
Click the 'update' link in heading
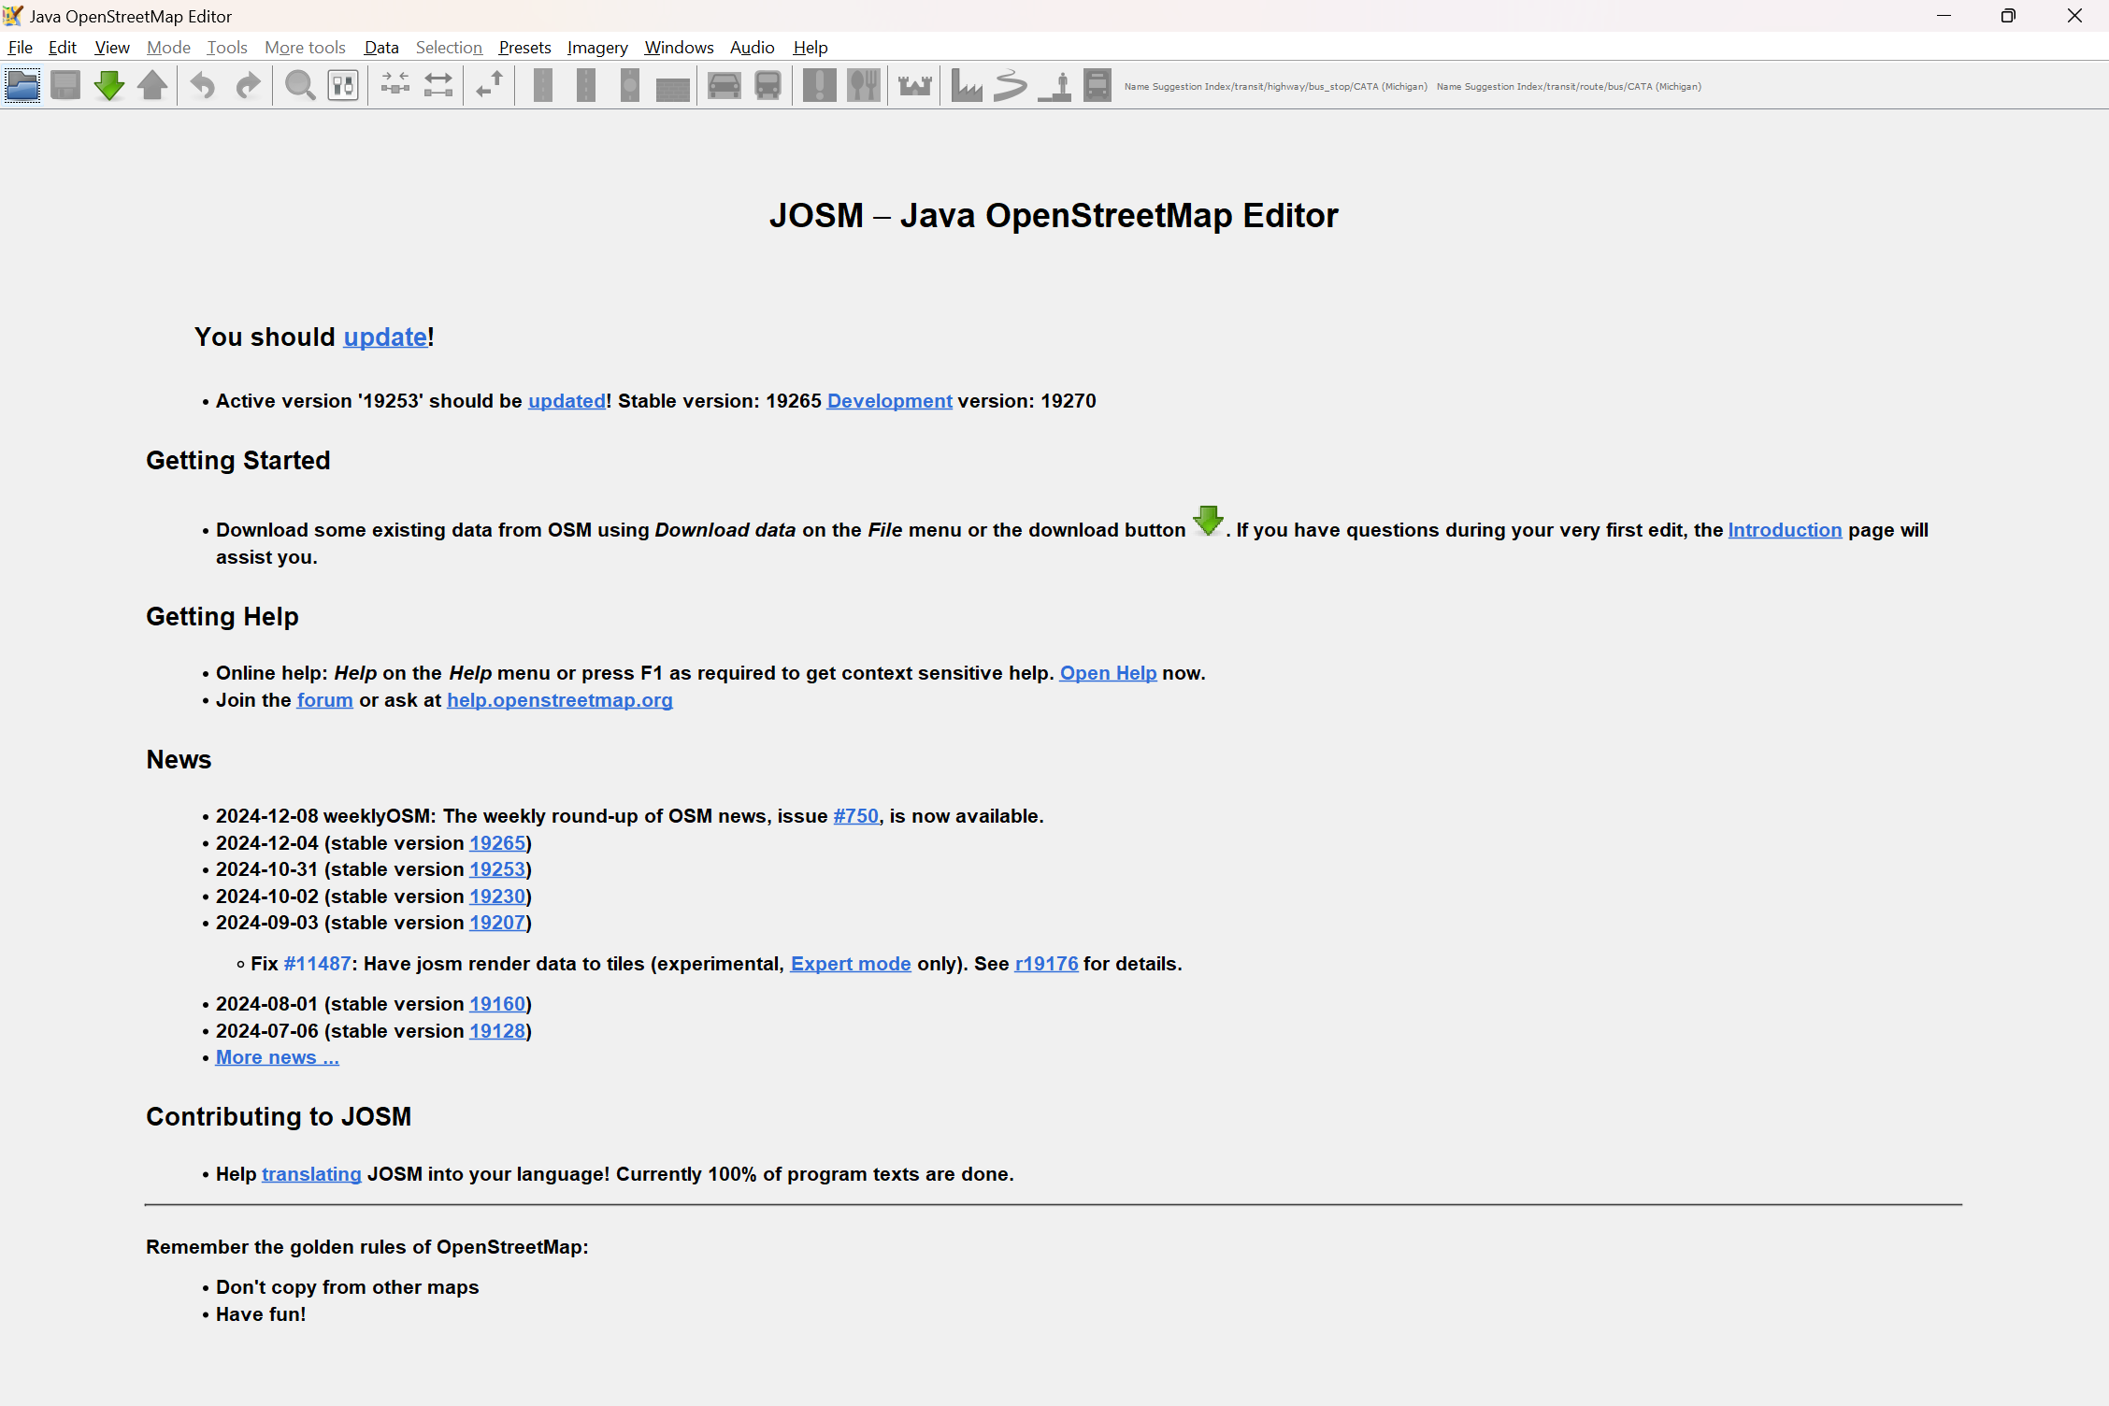click(x=385, y=337)
